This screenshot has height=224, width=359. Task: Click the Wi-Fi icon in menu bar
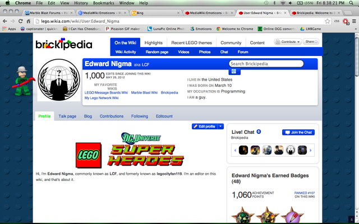[283, 3]
